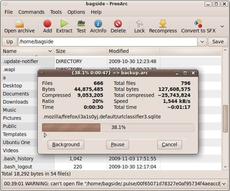Click the urlclassifier3.sqlite current file path
This screenshot has height=191, width=230.
click(x=102, y=117)
